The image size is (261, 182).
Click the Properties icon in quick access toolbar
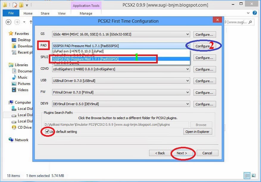(x=15, y=5)
